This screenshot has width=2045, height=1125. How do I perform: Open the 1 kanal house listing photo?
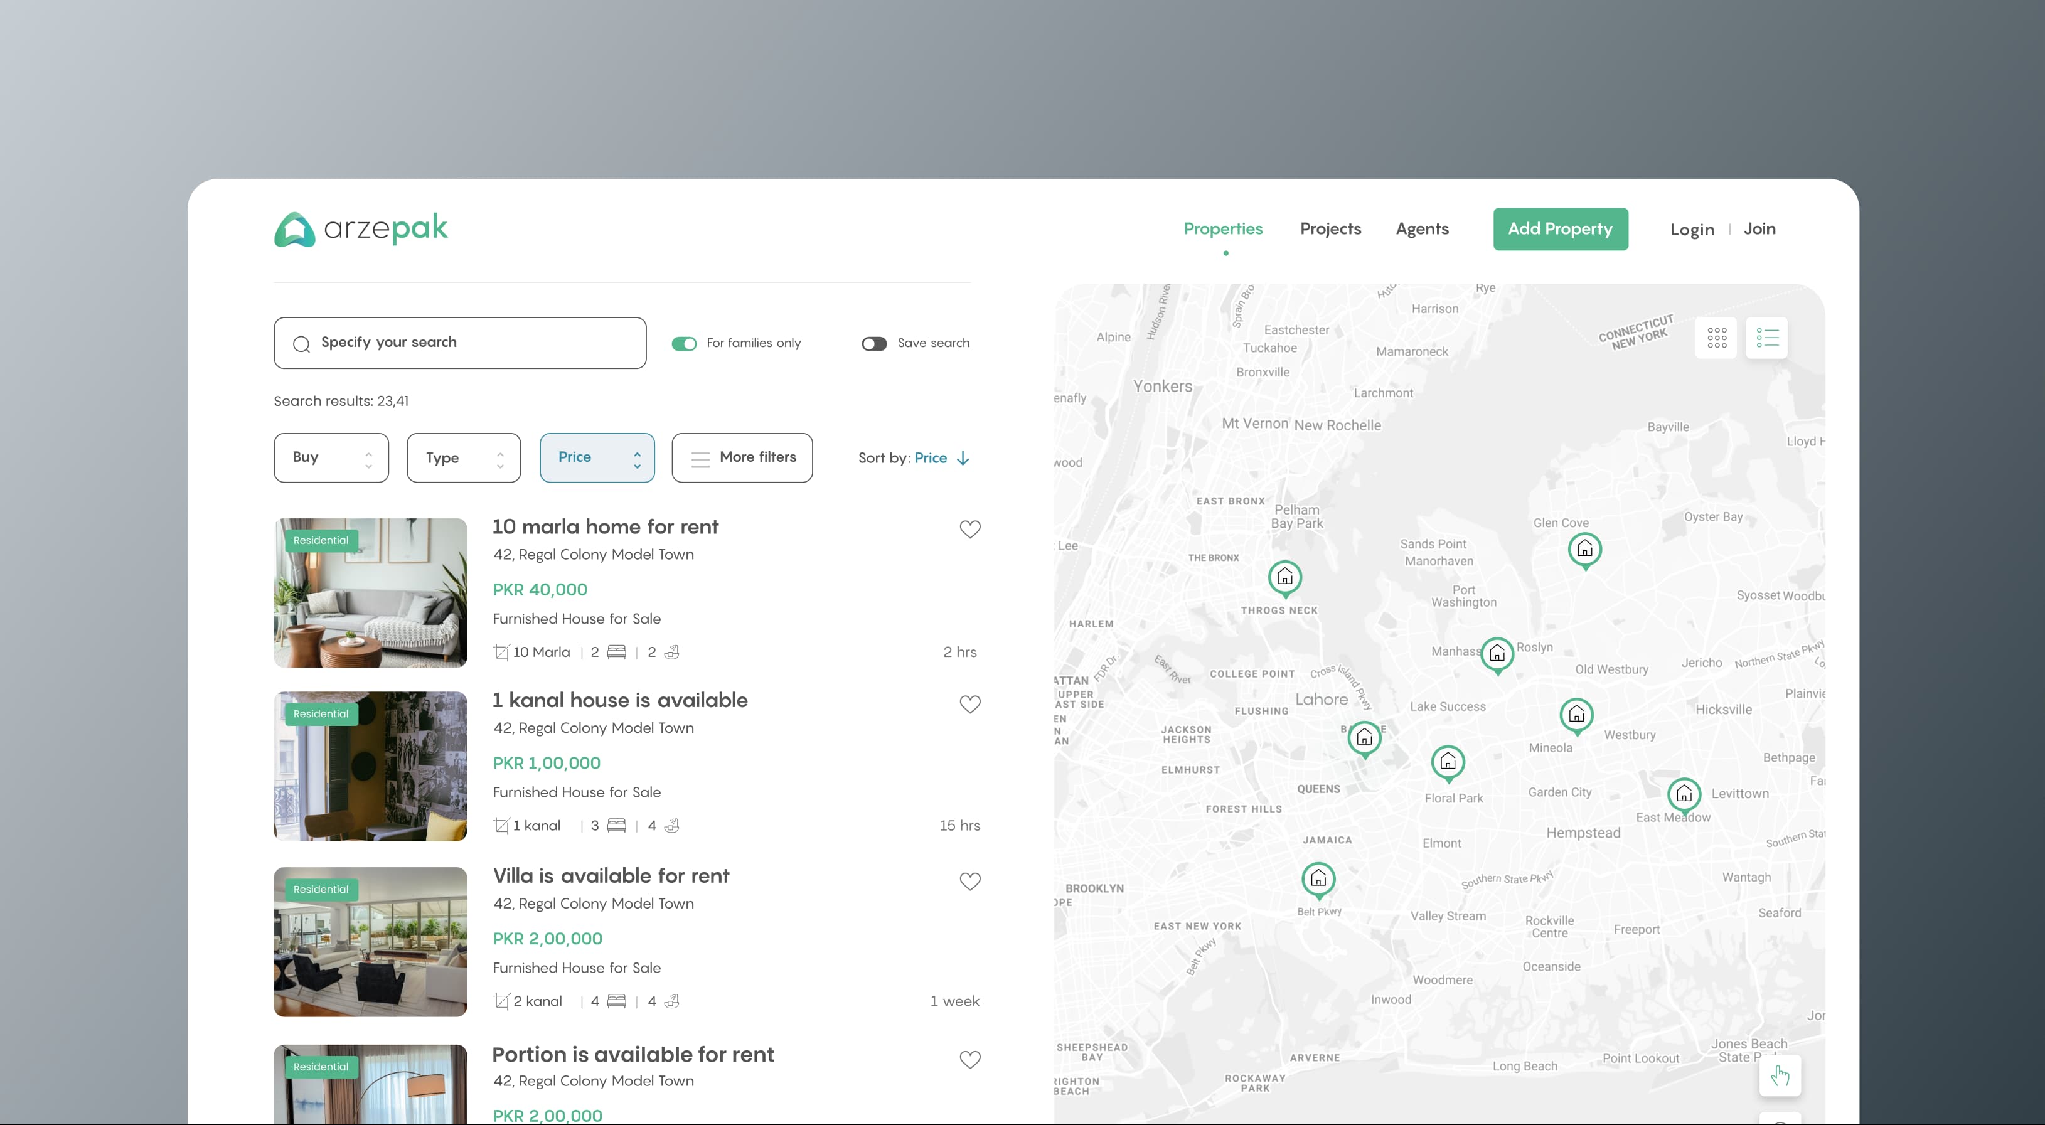pyautogui.click(x=370, y=766)
